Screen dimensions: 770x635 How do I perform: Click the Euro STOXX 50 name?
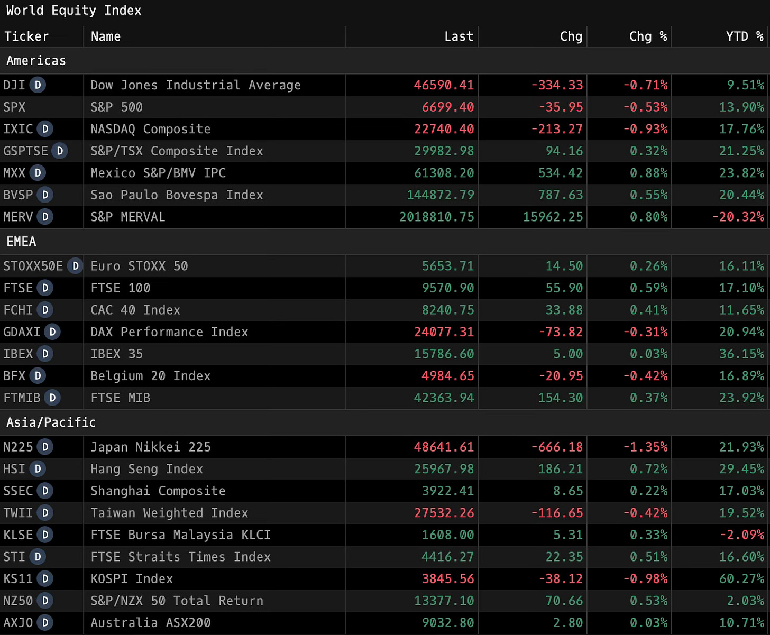(x=139, y=266)
